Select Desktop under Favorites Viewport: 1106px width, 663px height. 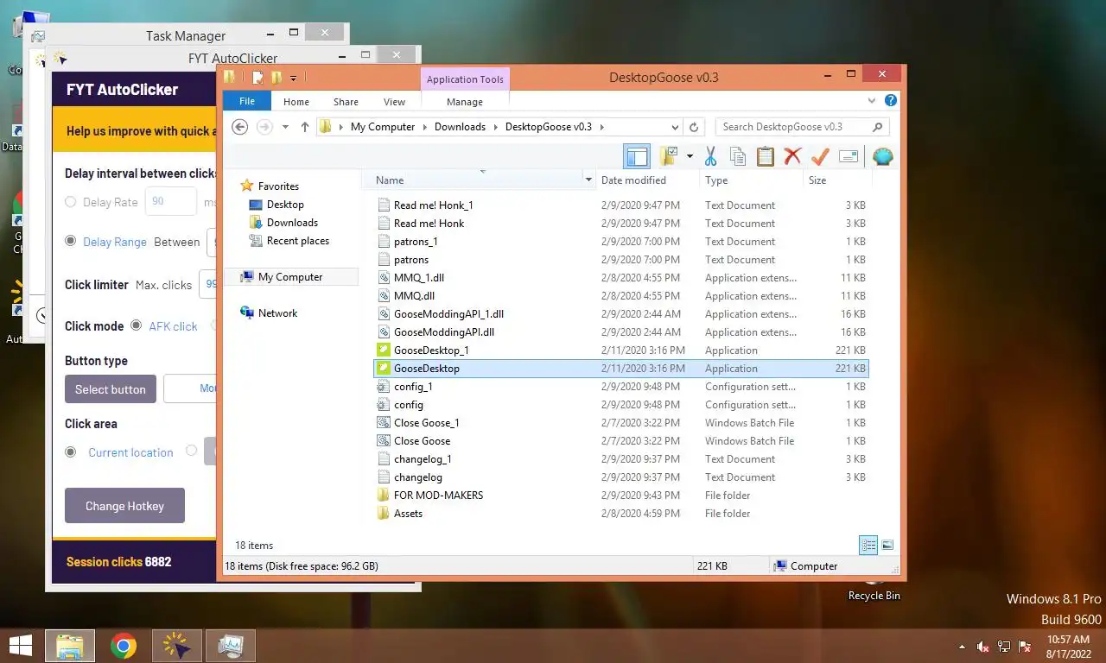click(285, 205)
